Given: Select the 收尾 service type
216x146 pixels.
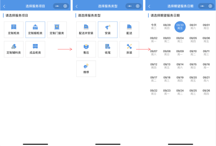Looking at the screenshot, I should point(108,49).
